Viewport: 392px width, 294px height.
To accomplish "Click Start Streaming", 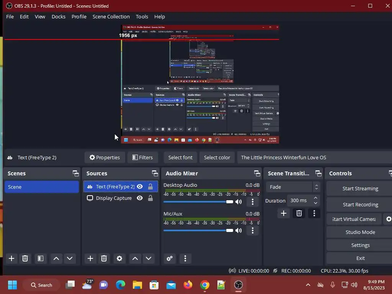I will [x=360, y=188].
